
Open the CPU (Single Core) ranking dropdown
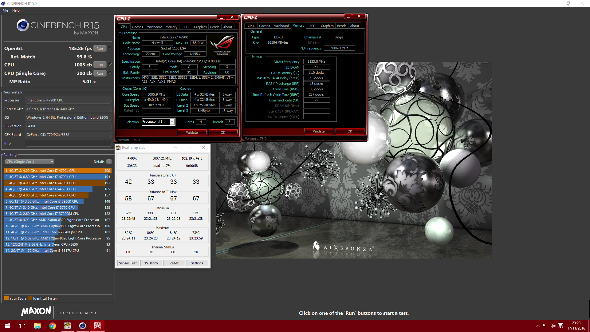29,162
